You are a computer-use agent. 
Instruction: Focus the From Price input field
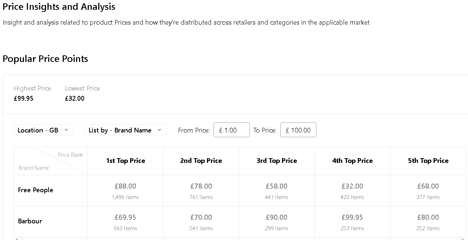pyautogui.click(x=232, y=130)
